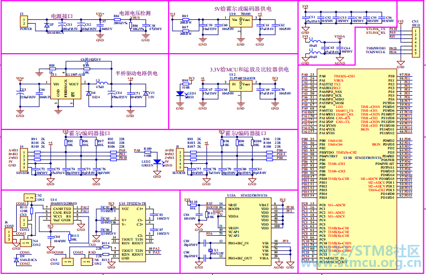
Task: Select the PHO-OSC_IN pin label
Action: (x=239, y=243)
